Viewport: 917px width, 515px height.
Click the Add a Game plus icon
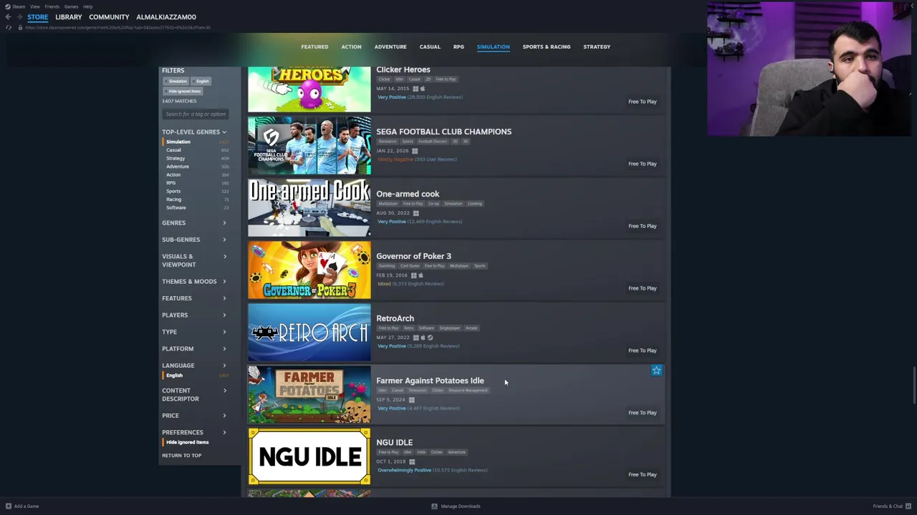coord(9,506)
